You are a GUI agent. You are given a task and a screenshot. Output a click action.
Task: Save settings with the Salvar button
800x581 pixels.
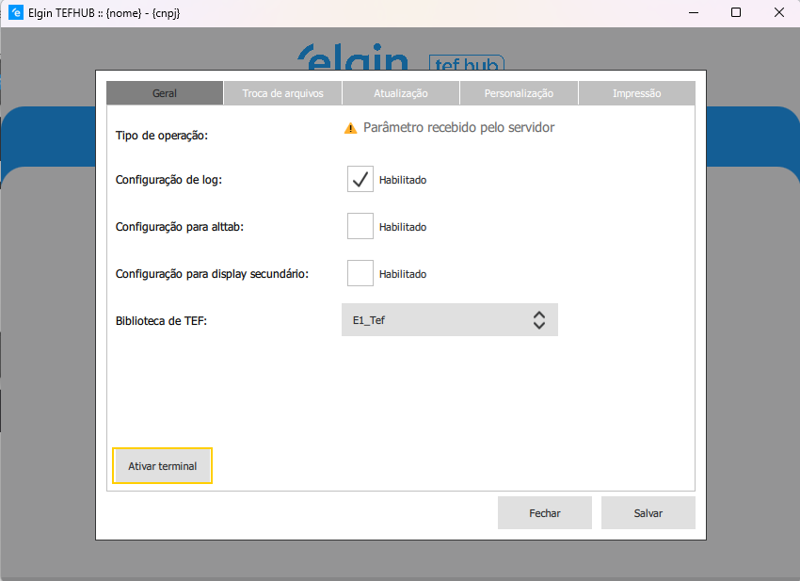pos(648,513)
